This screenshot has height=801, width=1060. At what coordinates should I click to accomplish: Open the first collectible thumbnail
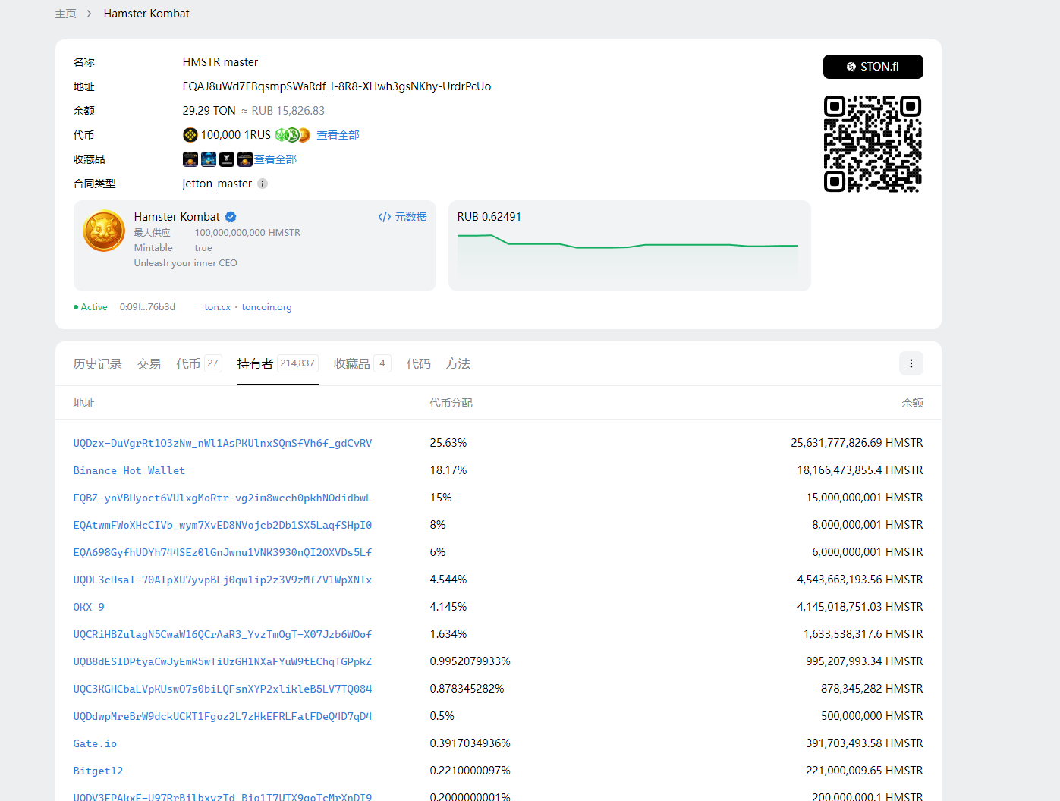190,159
